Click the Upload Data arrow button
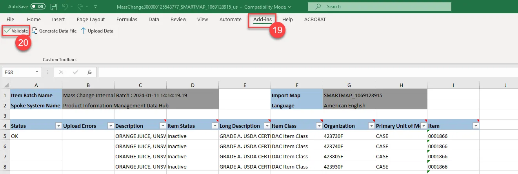Viewport: 518px width, 174px height. pos(97,31)
